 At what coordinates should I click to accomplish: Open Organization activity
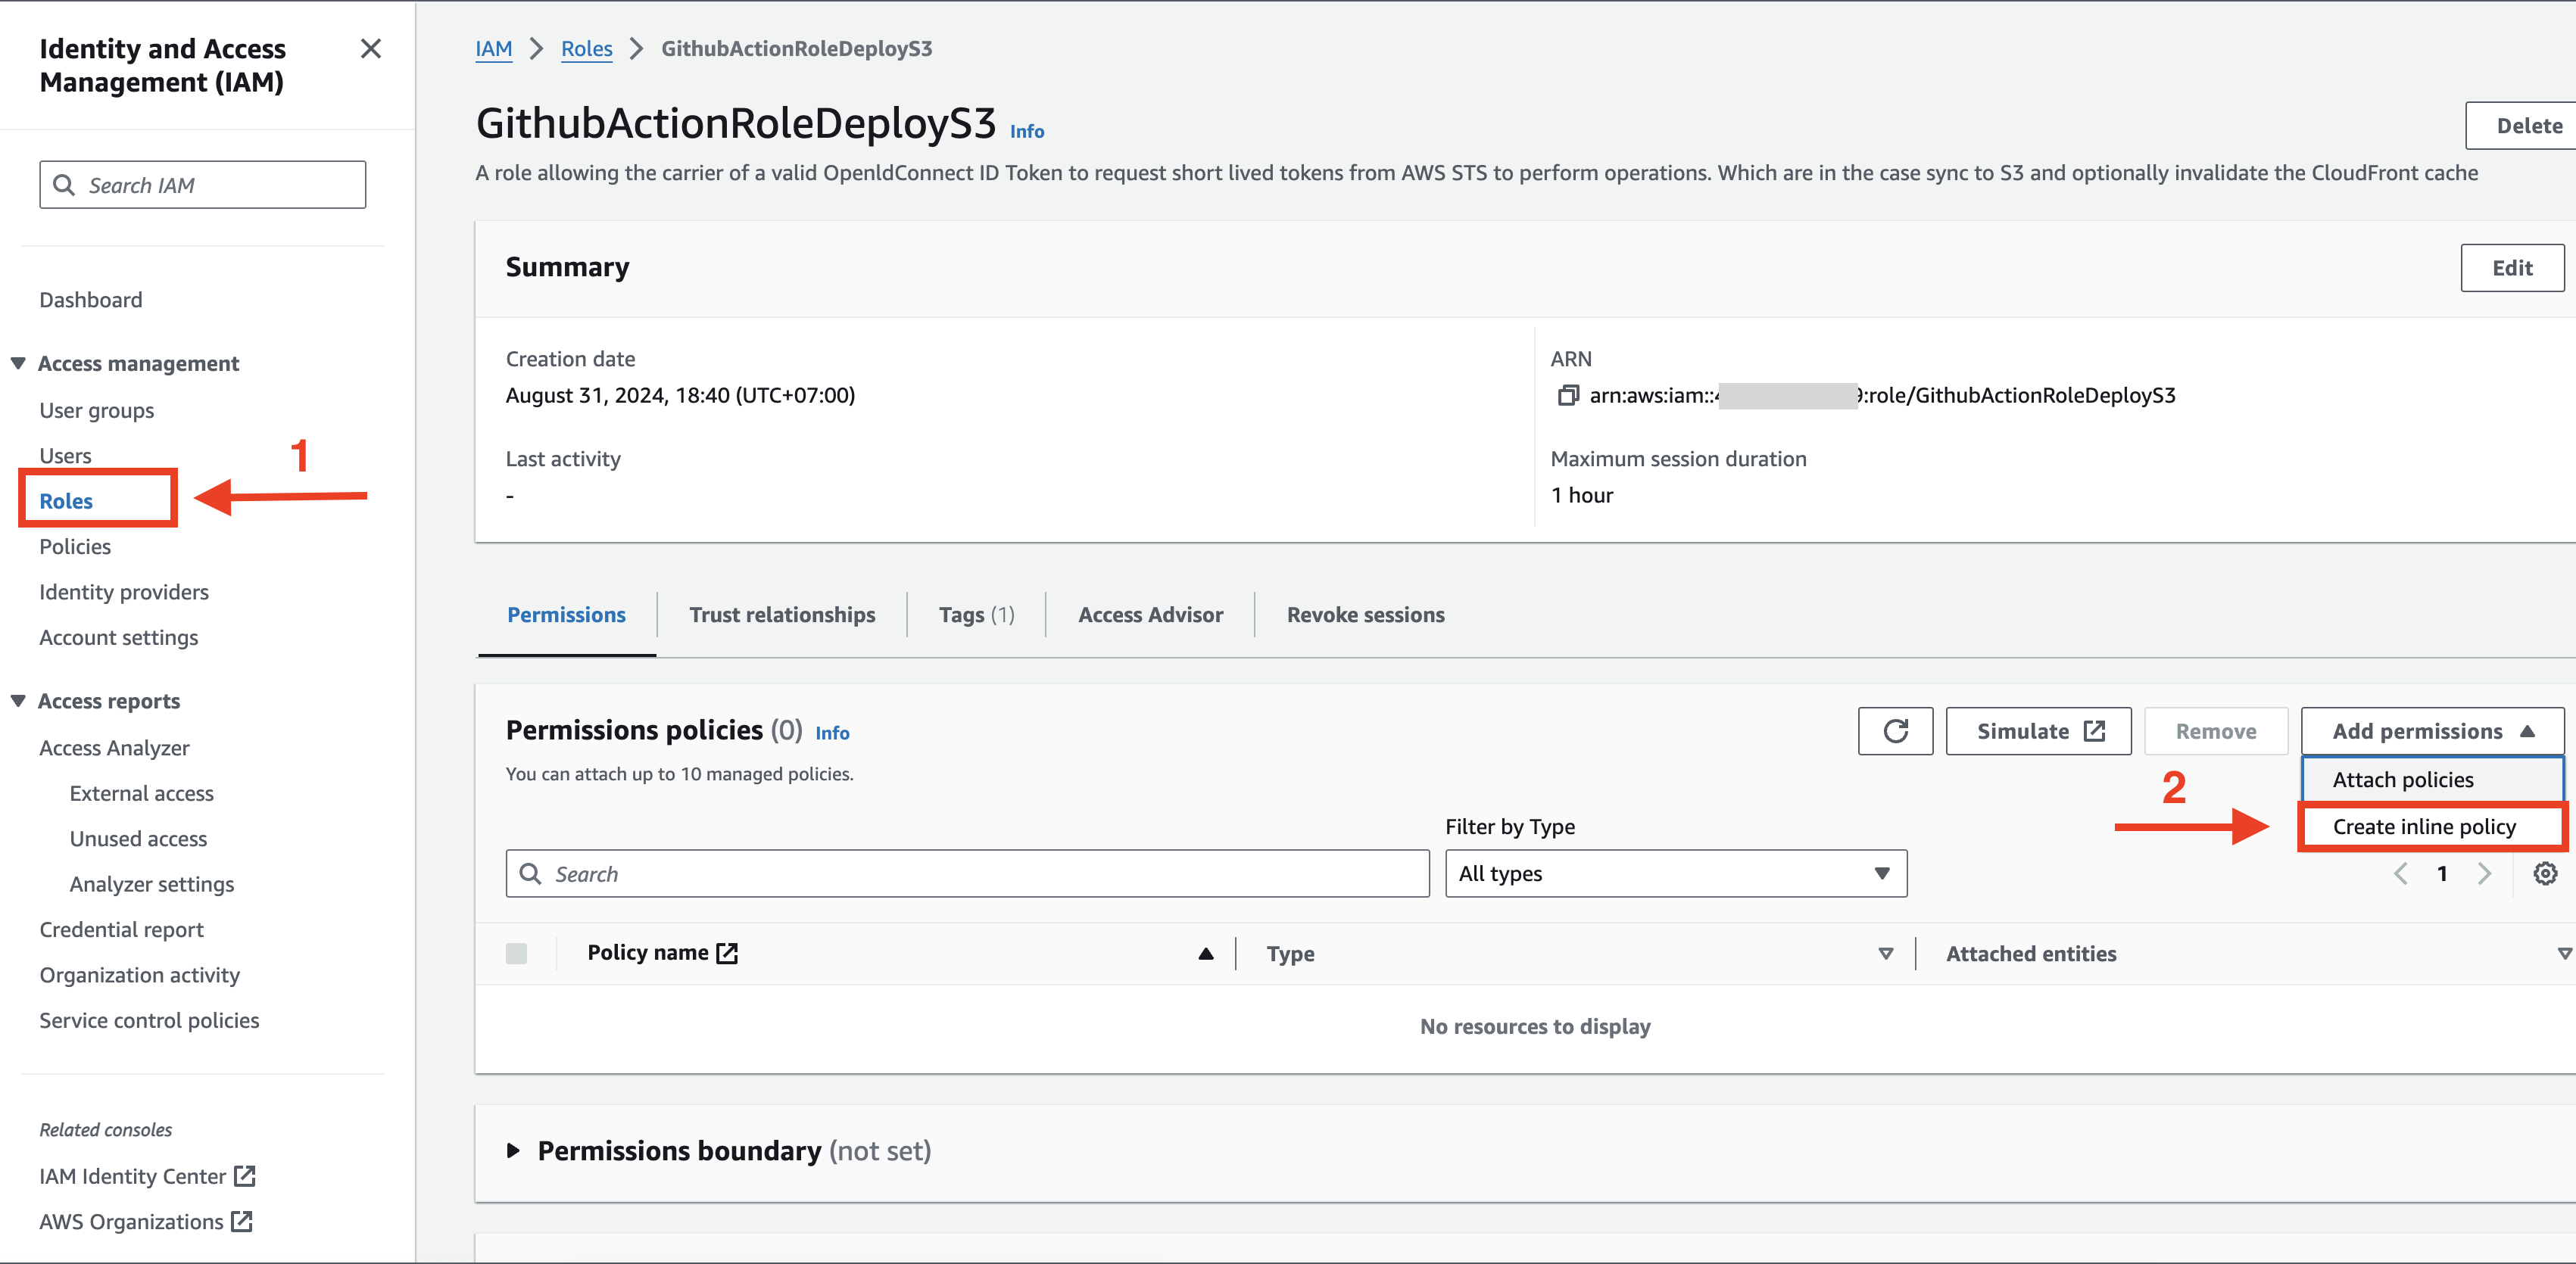point(140,975)
